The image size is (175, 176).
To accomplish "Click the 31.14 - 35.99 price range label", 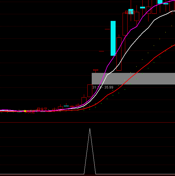I will pos(103,87).
